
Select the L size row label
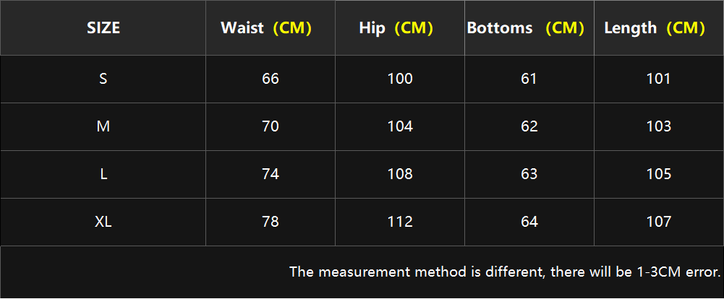pos(103,174)
